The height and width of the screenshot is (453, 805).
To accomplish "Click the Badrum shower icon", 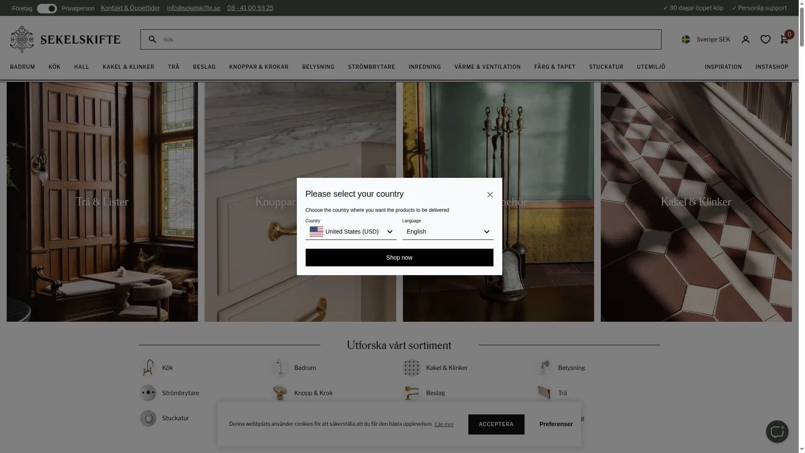I will [280, 368].
